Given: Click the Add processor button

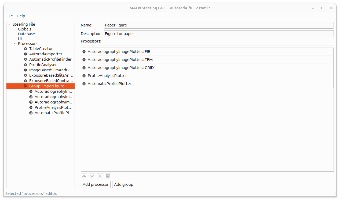Looking at the screenshot, I should 96,184.
